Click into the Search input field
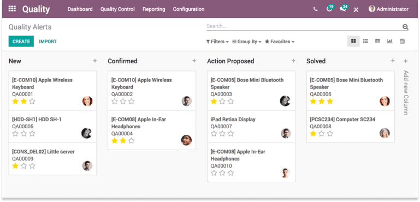420x202 pixels. (304, 26)
